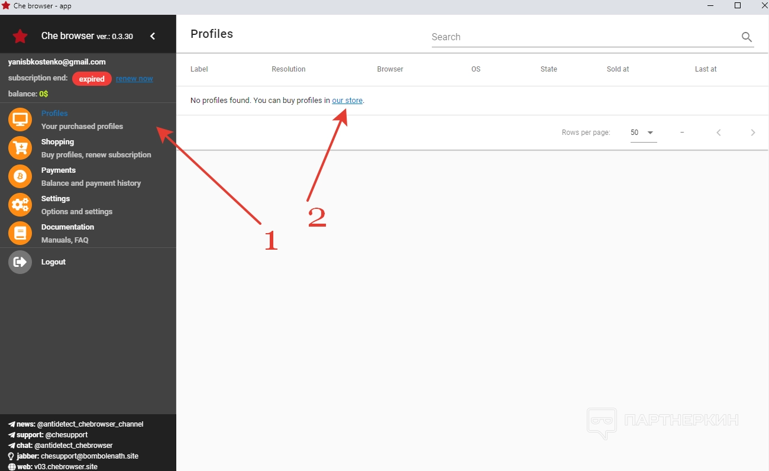Open the rows per page dropdown
This screenshot has width=769, height=471.
pyautogui.click(x=644, y=133)
